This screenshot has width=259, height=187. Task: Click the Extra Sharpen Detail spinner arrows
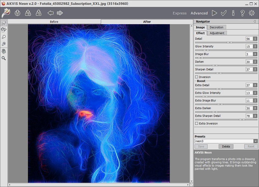point(255,116)
